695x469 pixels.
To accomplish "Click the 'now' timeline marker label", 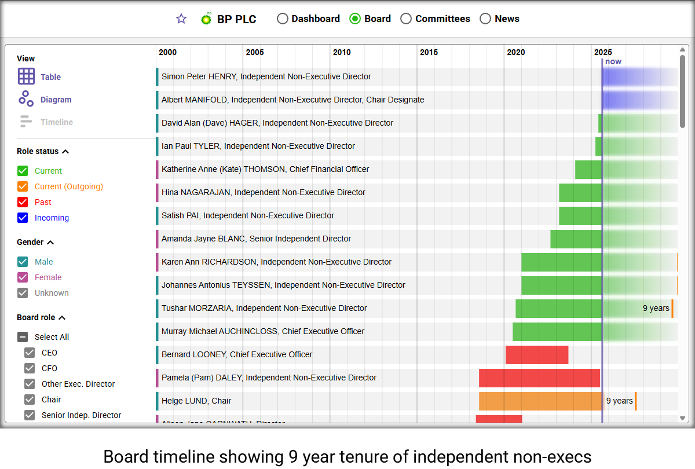I will 613,61.
